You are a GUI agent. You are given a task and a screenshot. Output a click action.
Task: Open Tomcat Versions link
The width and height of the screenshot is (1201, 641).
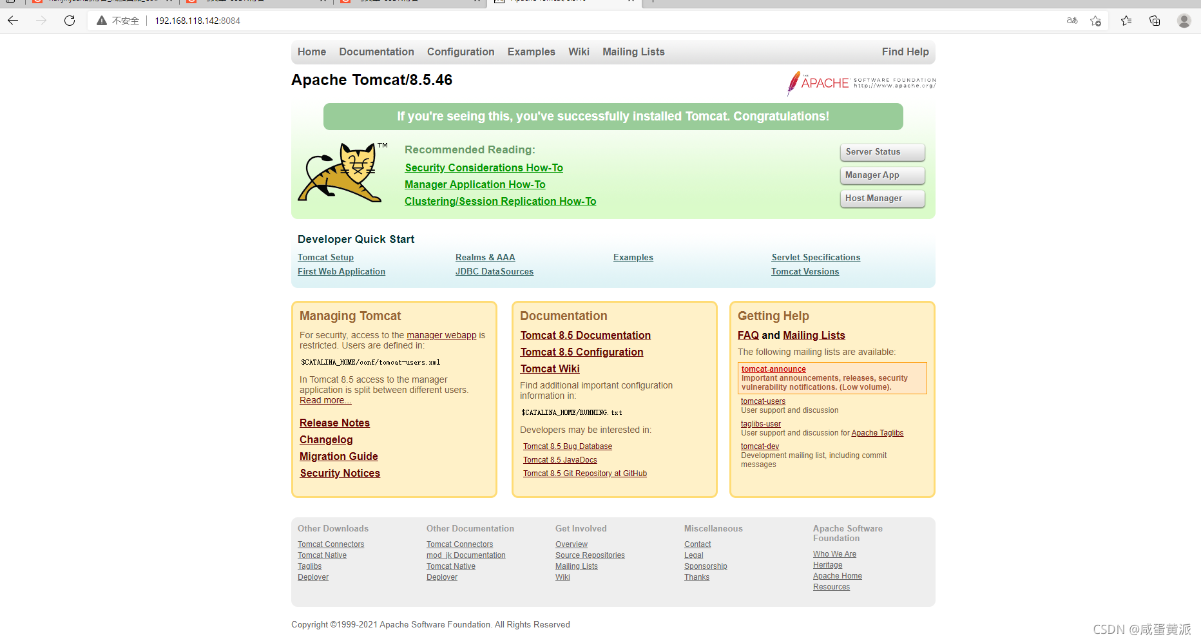pos(805,271)
